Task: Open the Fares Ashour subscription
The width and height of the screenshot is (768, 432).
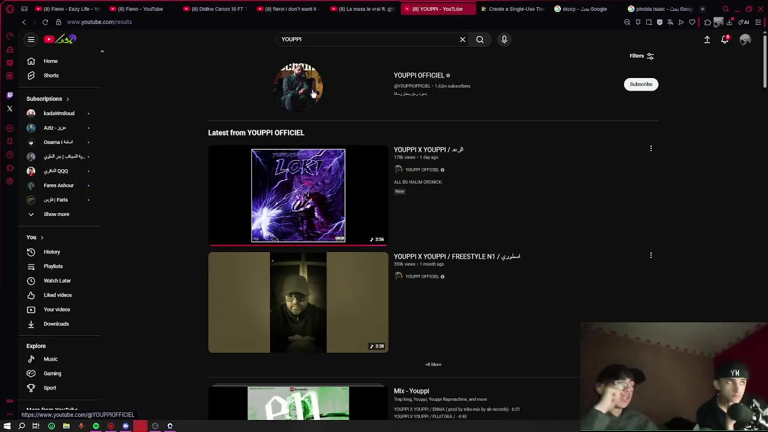Action: (59, 185)
